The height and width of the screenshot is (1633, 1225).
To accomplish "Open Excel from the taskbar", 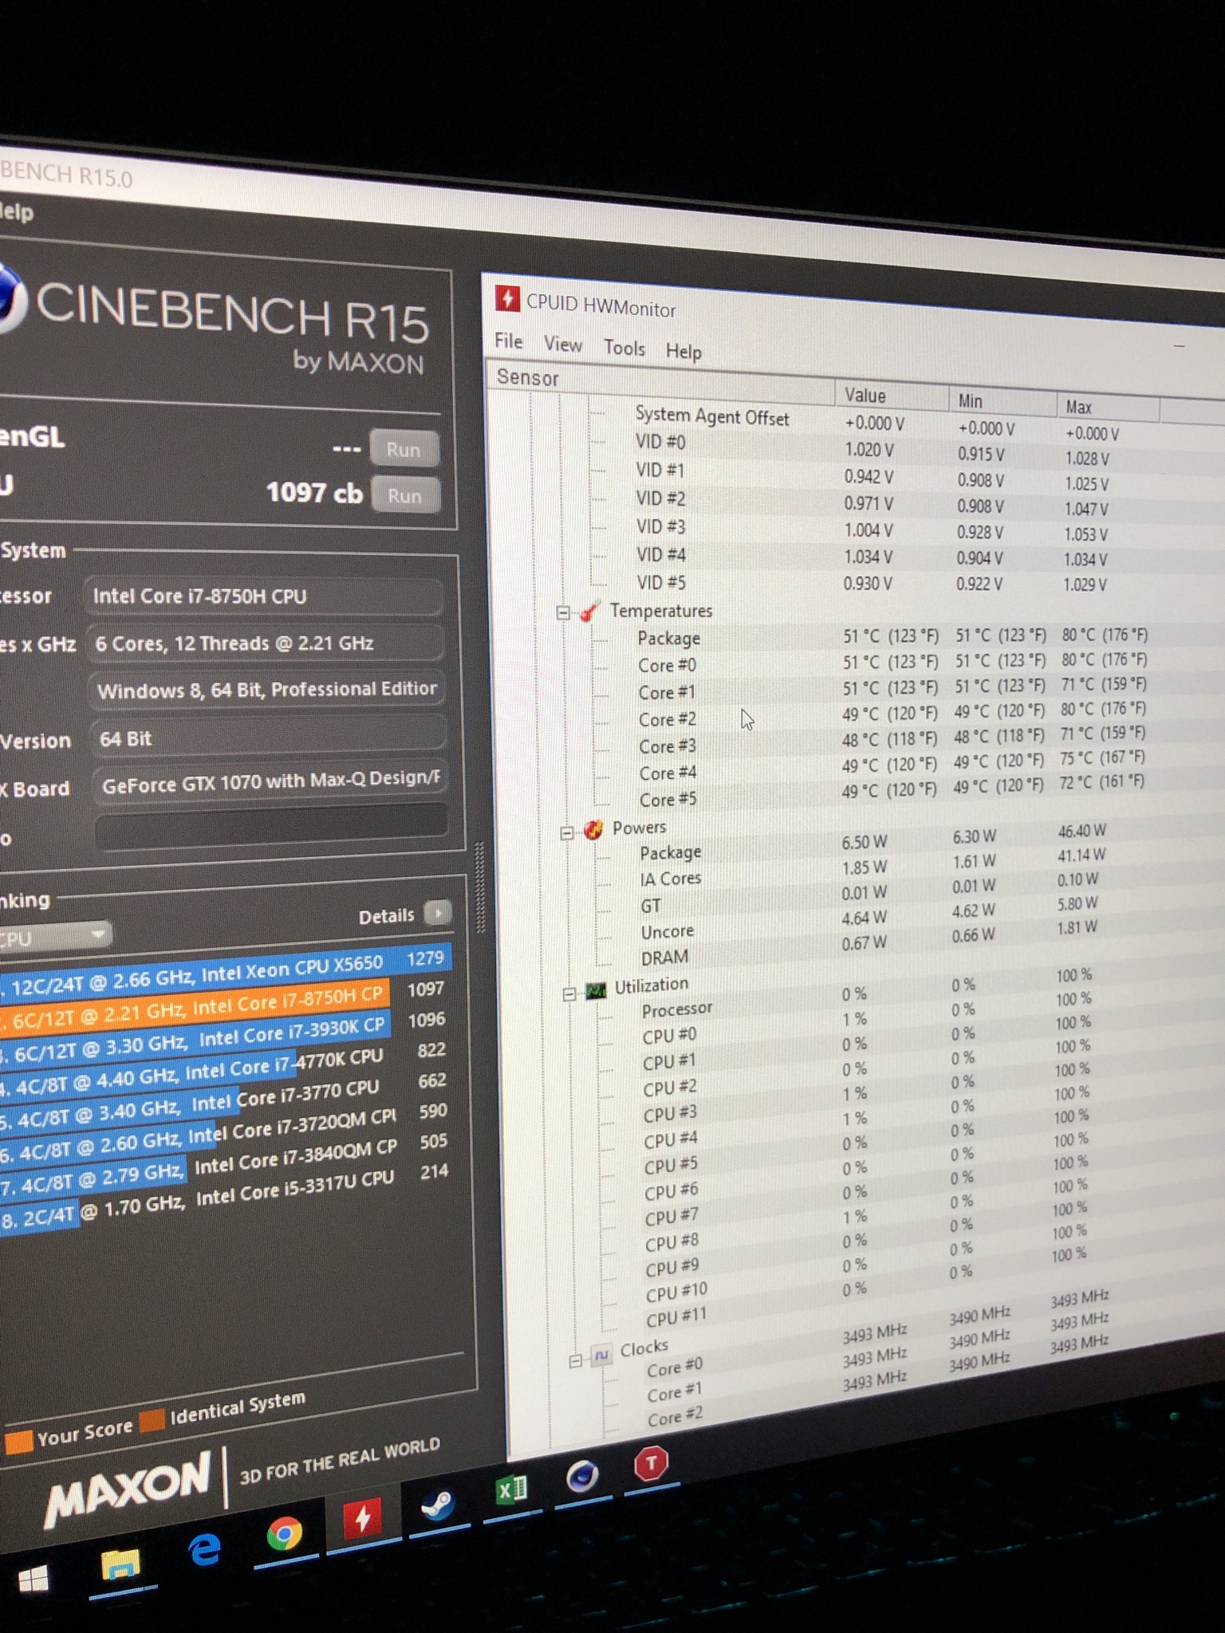I will tap(510, 1489).
